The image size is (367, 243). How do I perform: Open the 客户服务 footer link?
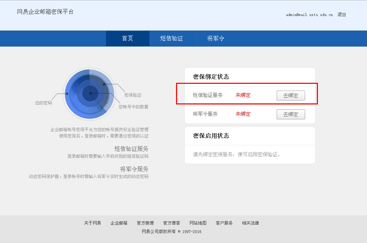click(224, 223)
